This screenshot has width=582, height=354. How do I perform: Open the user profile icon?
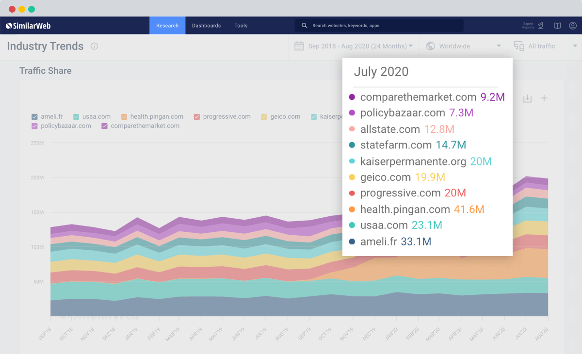(573, 26)
